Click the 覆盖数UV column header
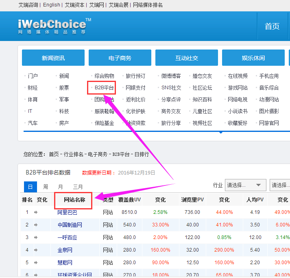Screen dimensions: 290x278 pos(129,200)
